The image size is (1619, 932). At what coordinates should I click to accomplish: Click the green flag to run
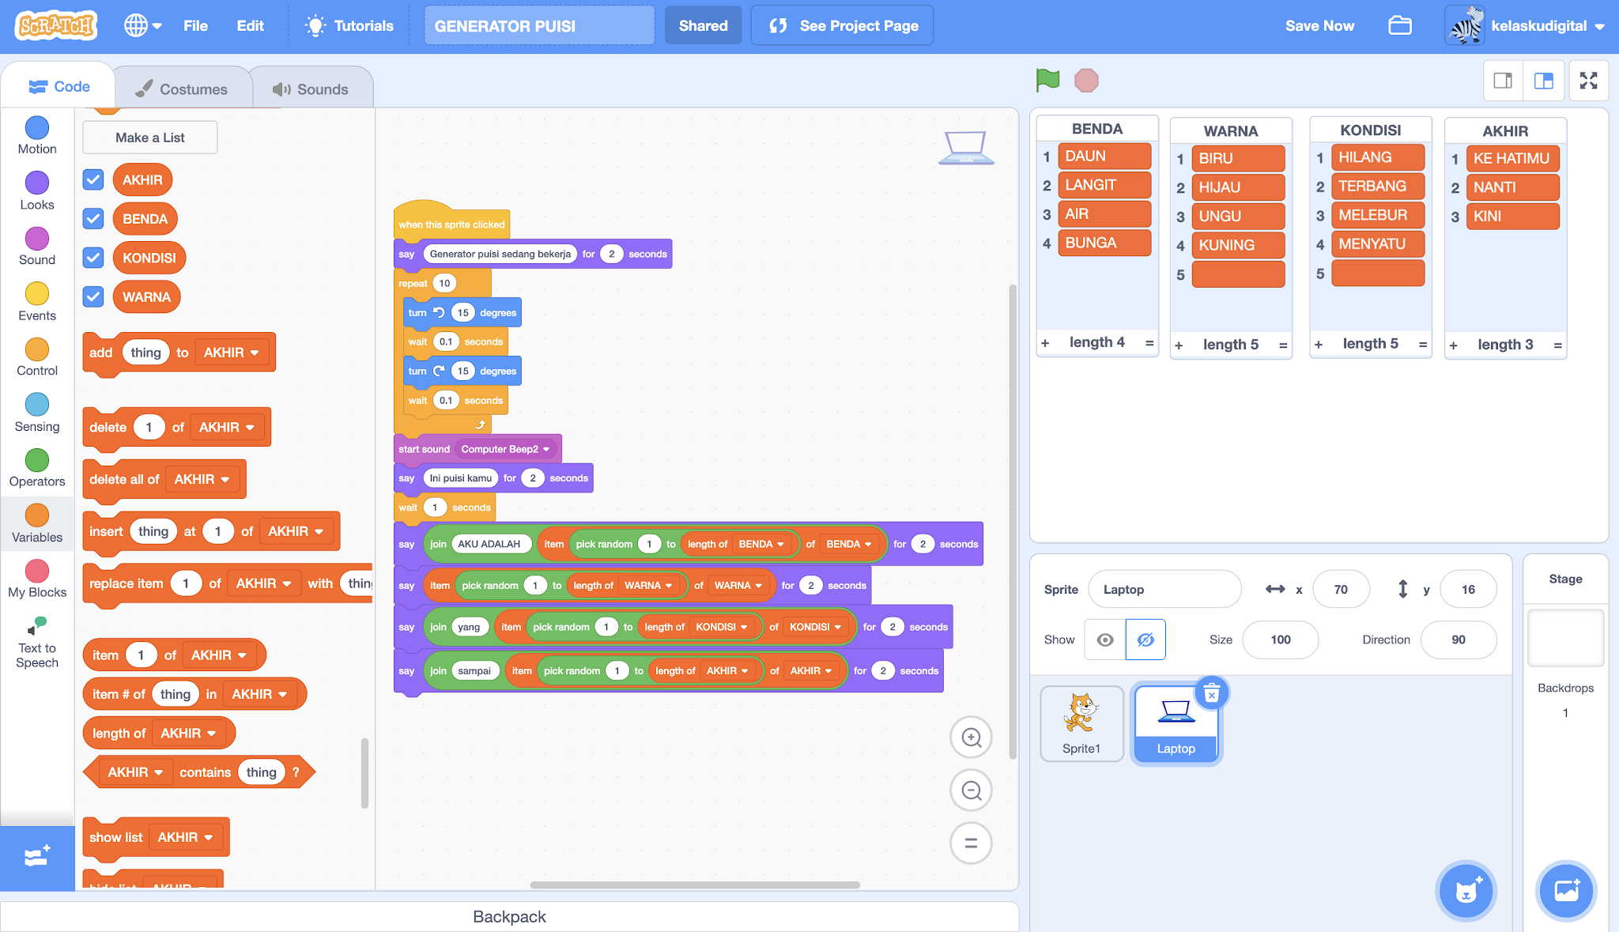[x=1047, y=80]
